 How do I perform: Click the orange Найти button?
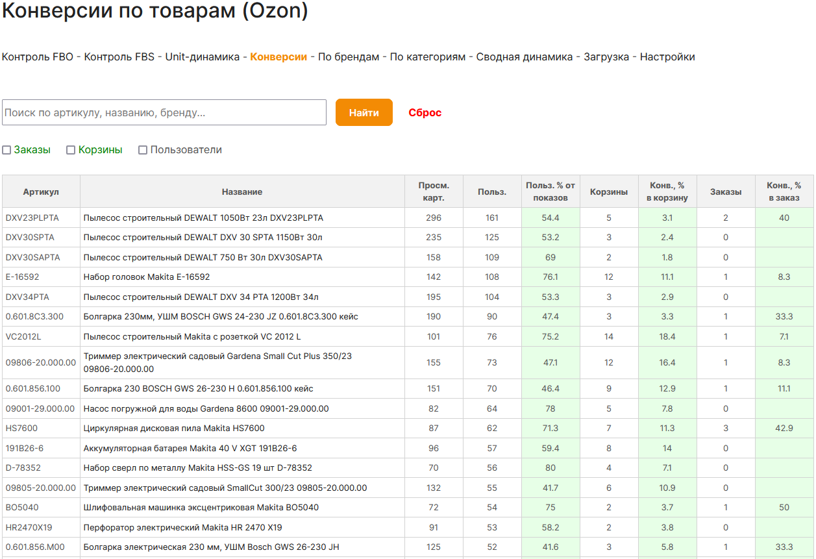point(364,112)
